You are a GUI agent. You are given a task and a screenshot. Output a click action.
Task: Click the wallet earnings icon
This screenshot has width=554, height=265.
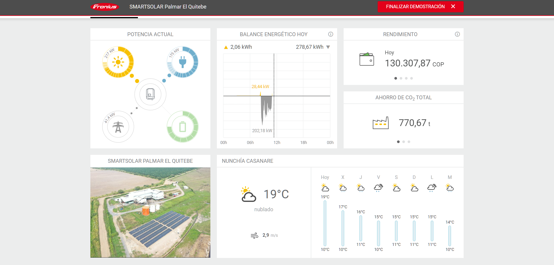[x=366, y=59]
